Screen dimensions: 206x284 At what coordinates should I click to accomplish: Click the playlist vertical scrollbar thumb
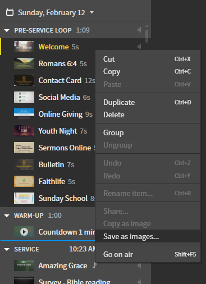pyautogui.click(x=147, y=36)
